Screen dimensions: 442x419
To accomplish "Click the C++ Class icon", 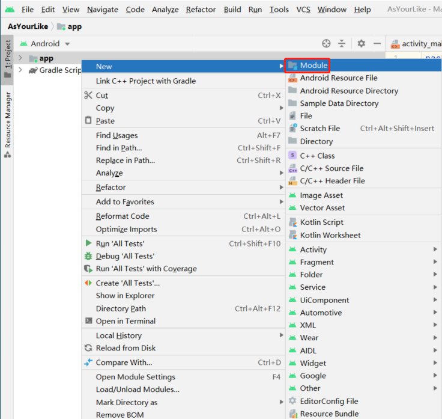I will [292, 155].
